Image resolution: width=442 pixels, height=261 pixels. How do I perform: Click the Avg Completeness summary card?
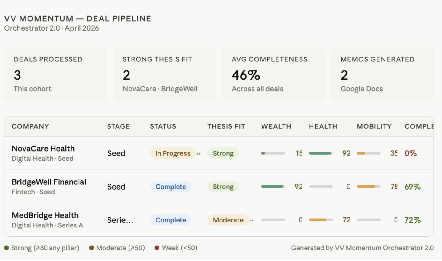(273, 74)
